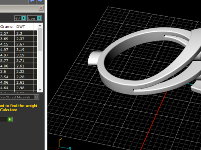Select the 2,28 DWT cell

[x=24, y=77]
